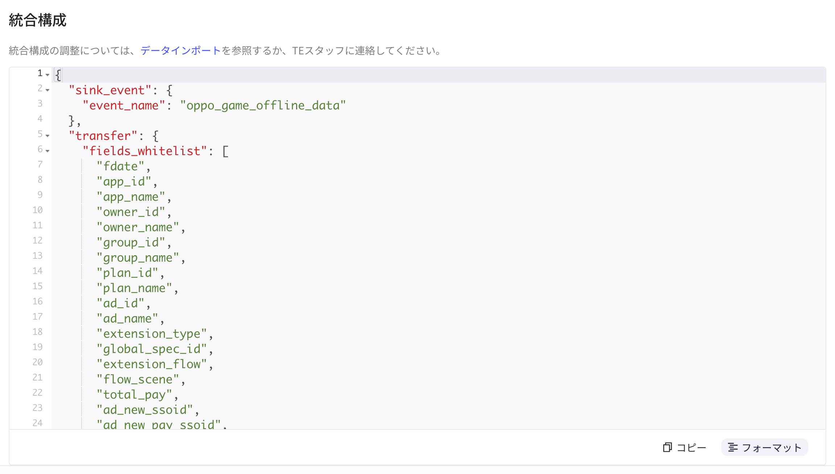
Task: Collapse the root object on line 1
Action: point(47,75)
